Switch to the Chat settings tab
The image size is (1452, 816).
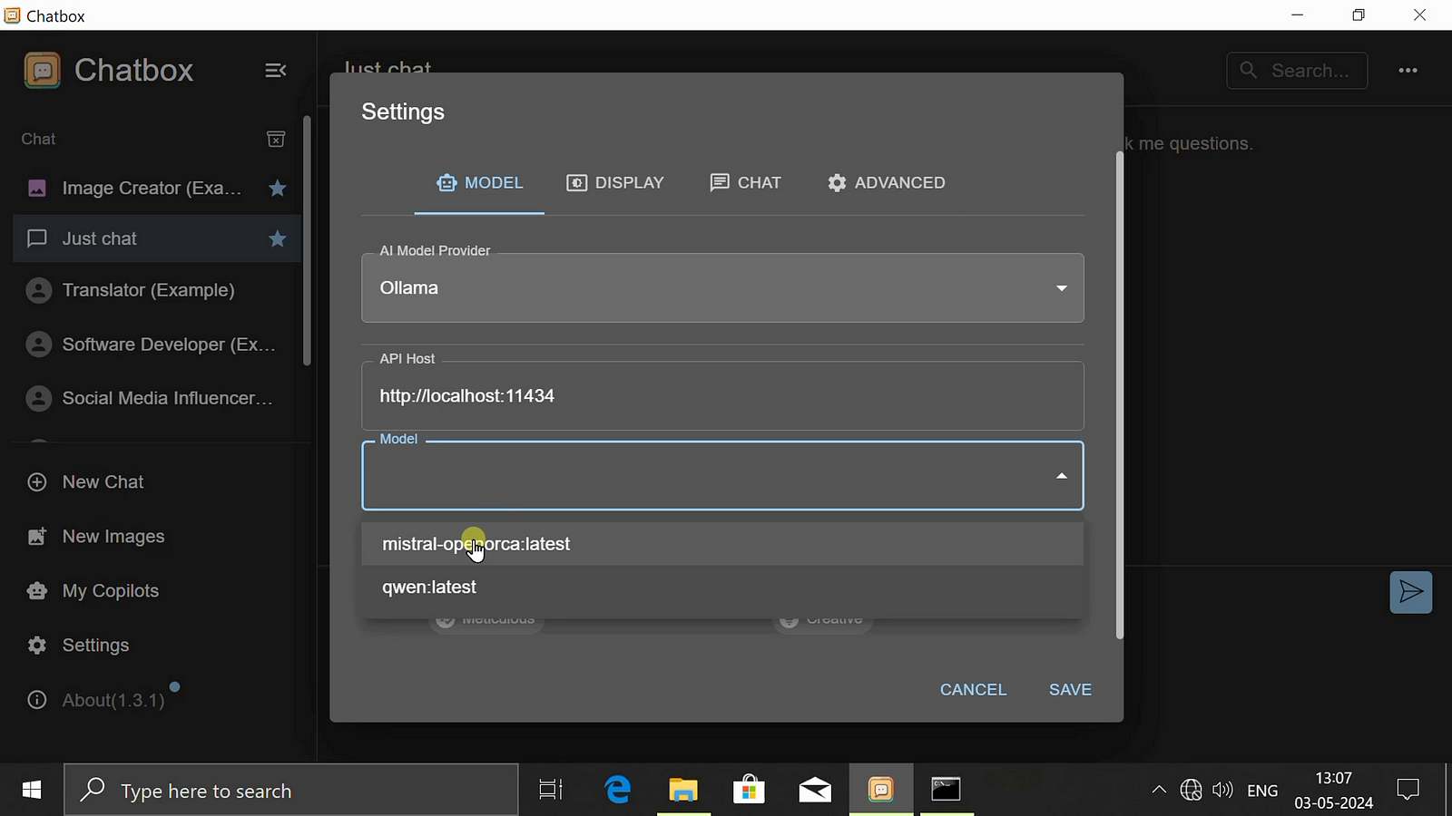click(x=745, y=183)
